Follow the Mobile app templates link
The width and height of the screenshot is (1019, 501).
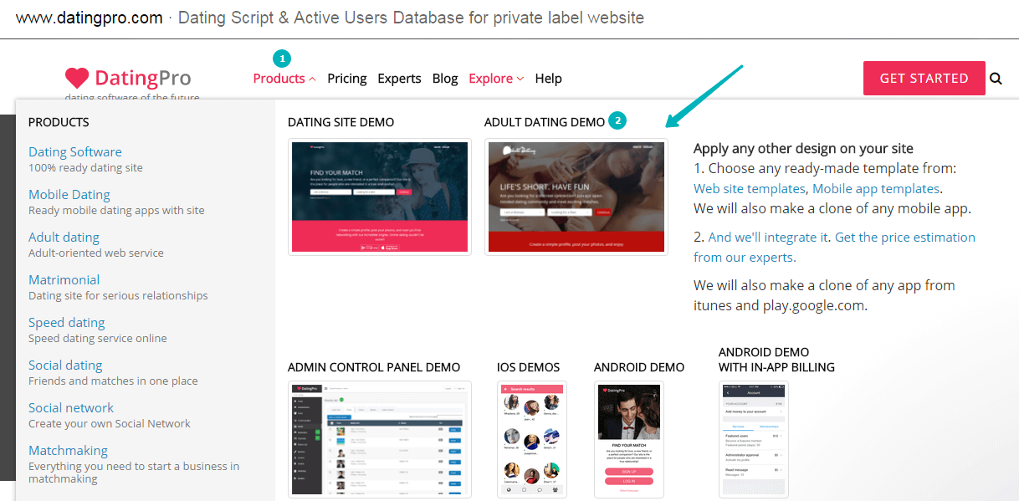point(876,188)
